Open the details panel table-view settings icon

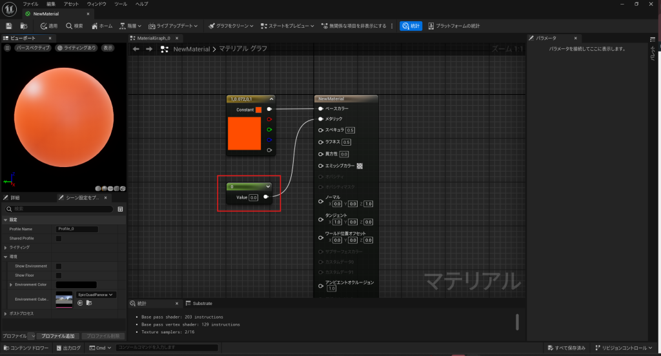(x=120, y=209)
